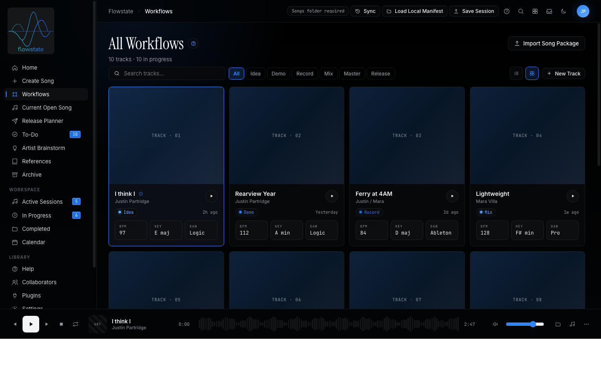Select the Idea filter tab
601x375 pixels.
[255, 74]
